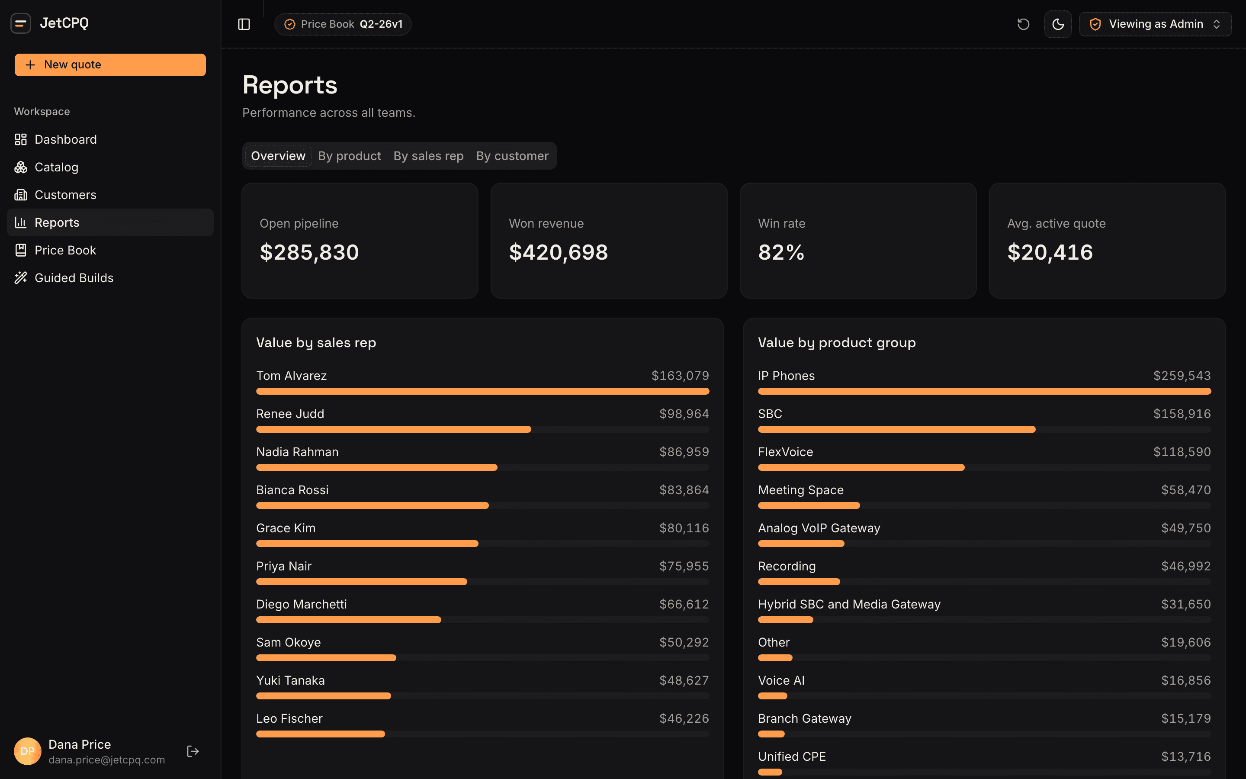The width and height of the screenshot is (1246, 779).
Task: Click the Recording product group label
Action: click(787, 566)
